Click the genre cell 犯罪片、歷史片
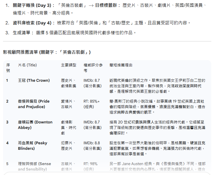214x175 pixels. click(68, 146)
